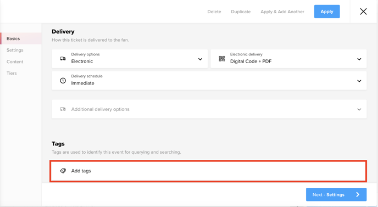The width and height of the screenshot is (378, 207).
Task: Open the Delivery options dropdown chevron
Action: 200,59
